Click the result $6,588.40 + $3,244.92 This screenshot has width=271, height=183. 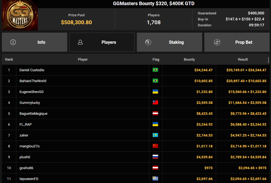coord(248,125)
